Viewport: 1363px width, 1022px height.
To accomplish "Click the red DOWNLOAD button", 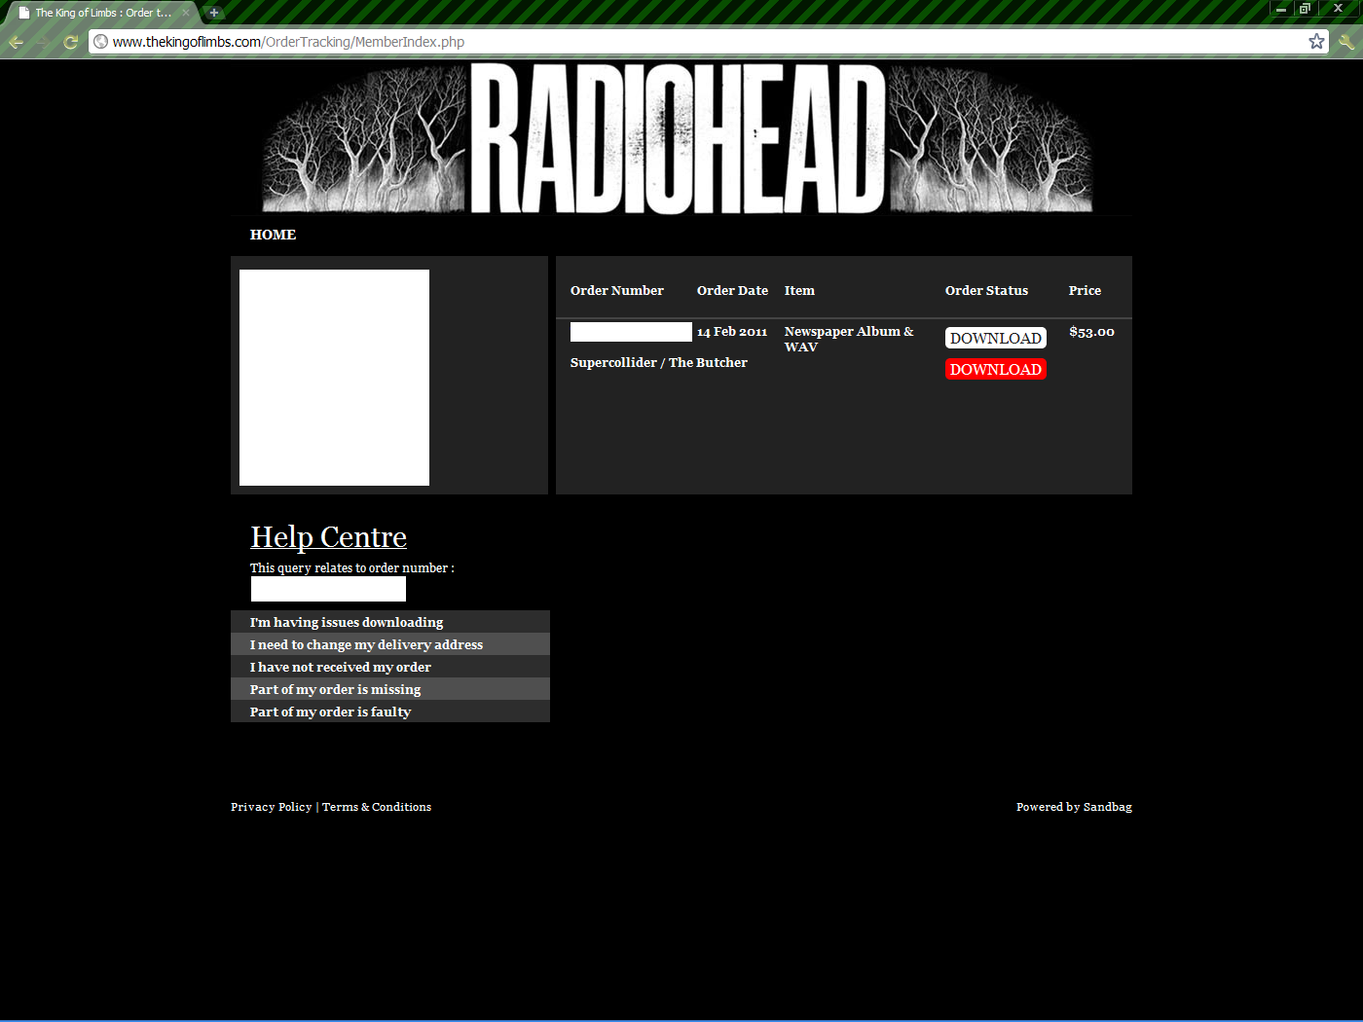I will [996, 369].
